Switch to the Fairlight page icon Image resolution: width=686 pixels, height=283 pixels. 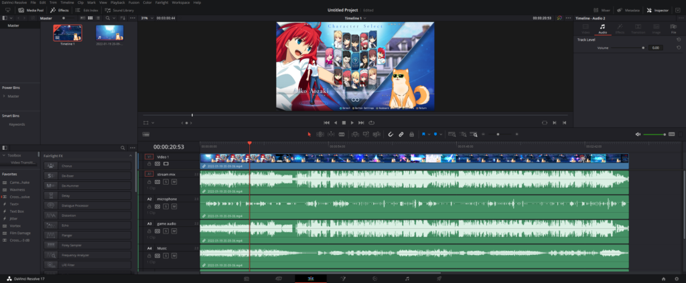[x=407, y=278]
